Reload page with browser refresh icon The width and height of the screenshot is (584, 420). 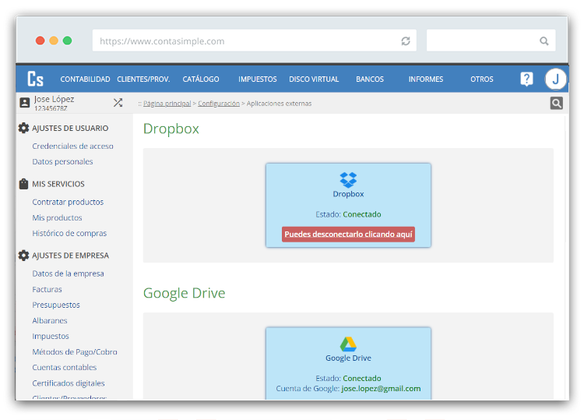point(406,41)
